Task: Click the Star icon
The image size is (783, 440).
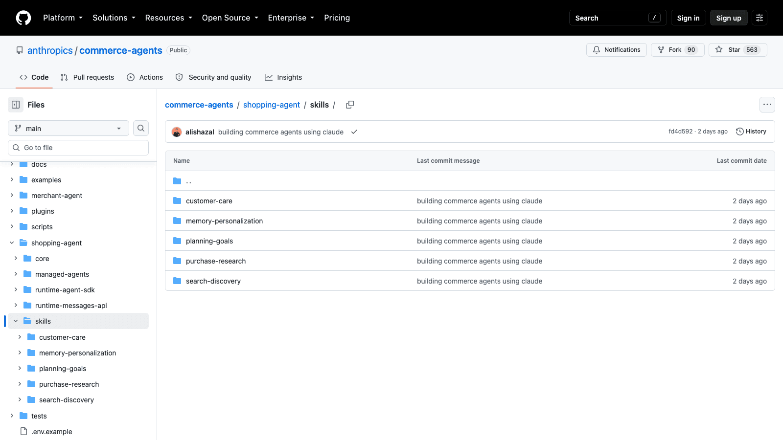Action: [719, 49]
